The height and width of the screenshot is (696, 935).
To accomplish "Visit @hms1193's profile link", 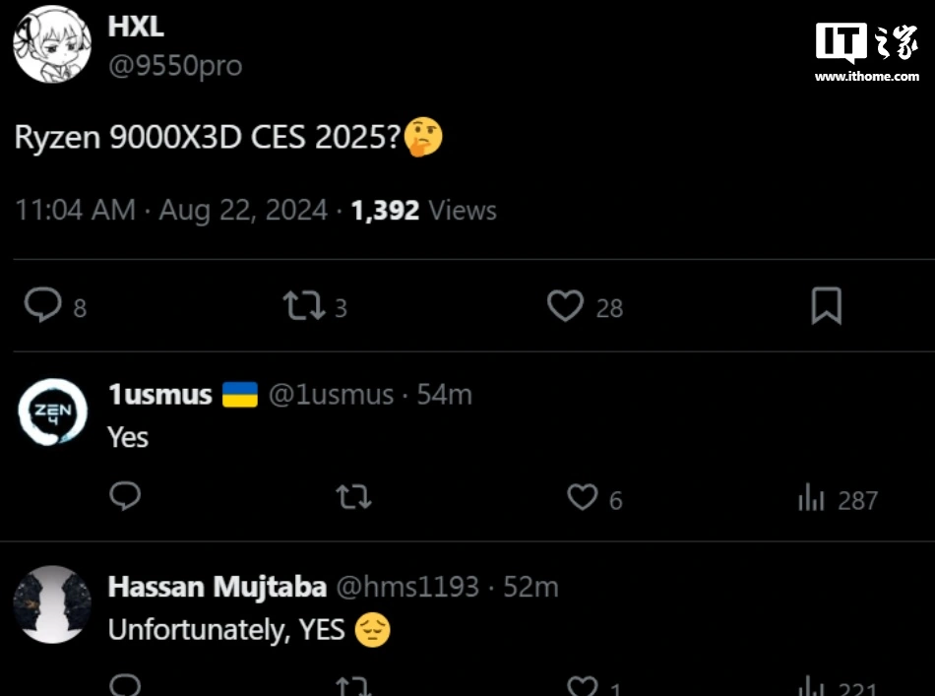I will coord(412,586).
